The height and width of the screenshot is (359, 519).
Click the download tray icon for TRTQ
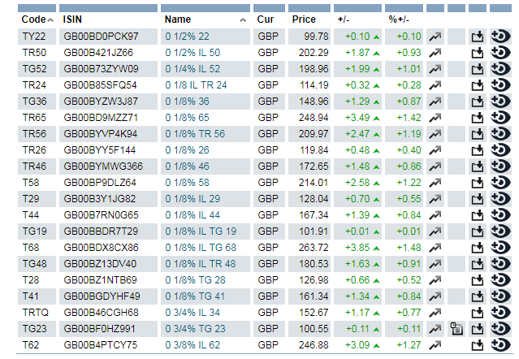click(477, 313)
